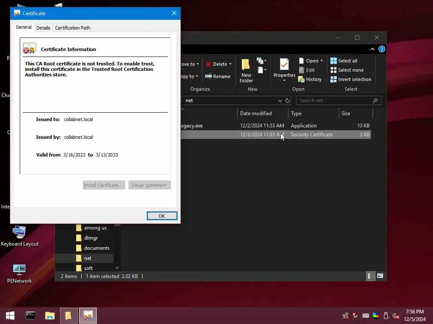Image resolution: width=433 pixels, height=324 pixels.
Task: Switch to the Details tab
Action: [43, 28]
